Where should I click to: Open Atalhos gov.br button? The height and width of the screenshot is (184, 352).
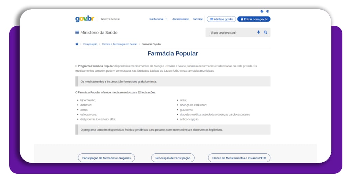221,19
